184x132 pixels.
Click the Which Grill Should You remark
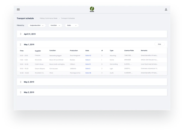tap(149, 60)
